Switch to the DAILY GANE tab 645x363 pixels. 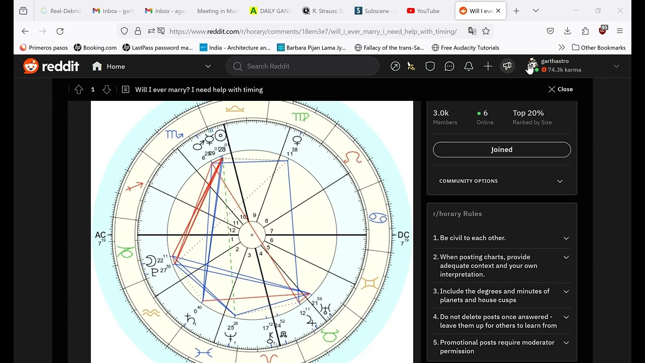[271, 11]
